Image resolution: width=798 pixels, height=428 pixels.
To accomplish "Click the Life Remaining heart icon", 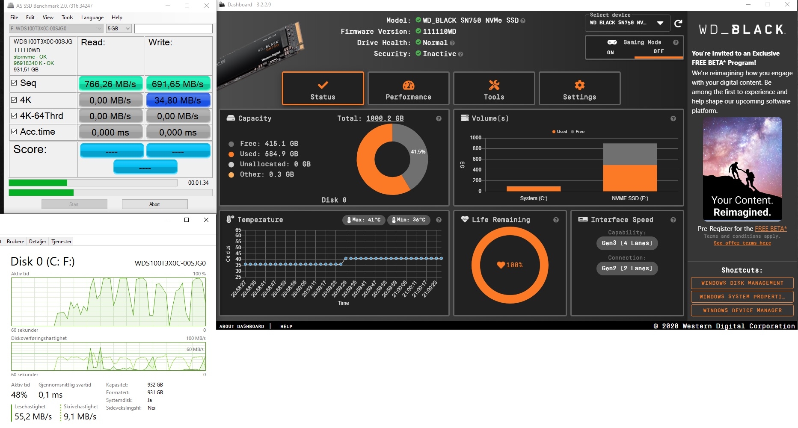I will 465,219.
